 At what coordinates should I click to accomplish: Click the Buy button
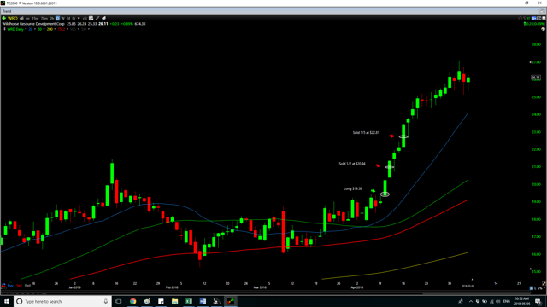[10, 286]
